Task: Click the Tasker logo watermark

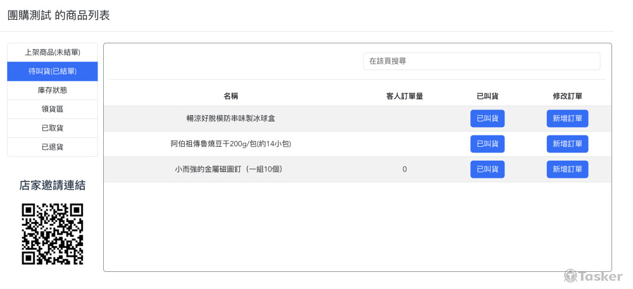Action: point(593,276)
